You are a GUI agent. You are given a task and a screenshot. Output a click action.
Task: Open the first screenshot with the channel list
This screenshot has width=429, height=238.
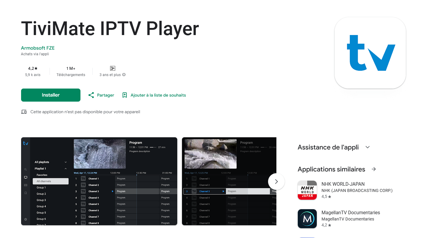point(99,181)
